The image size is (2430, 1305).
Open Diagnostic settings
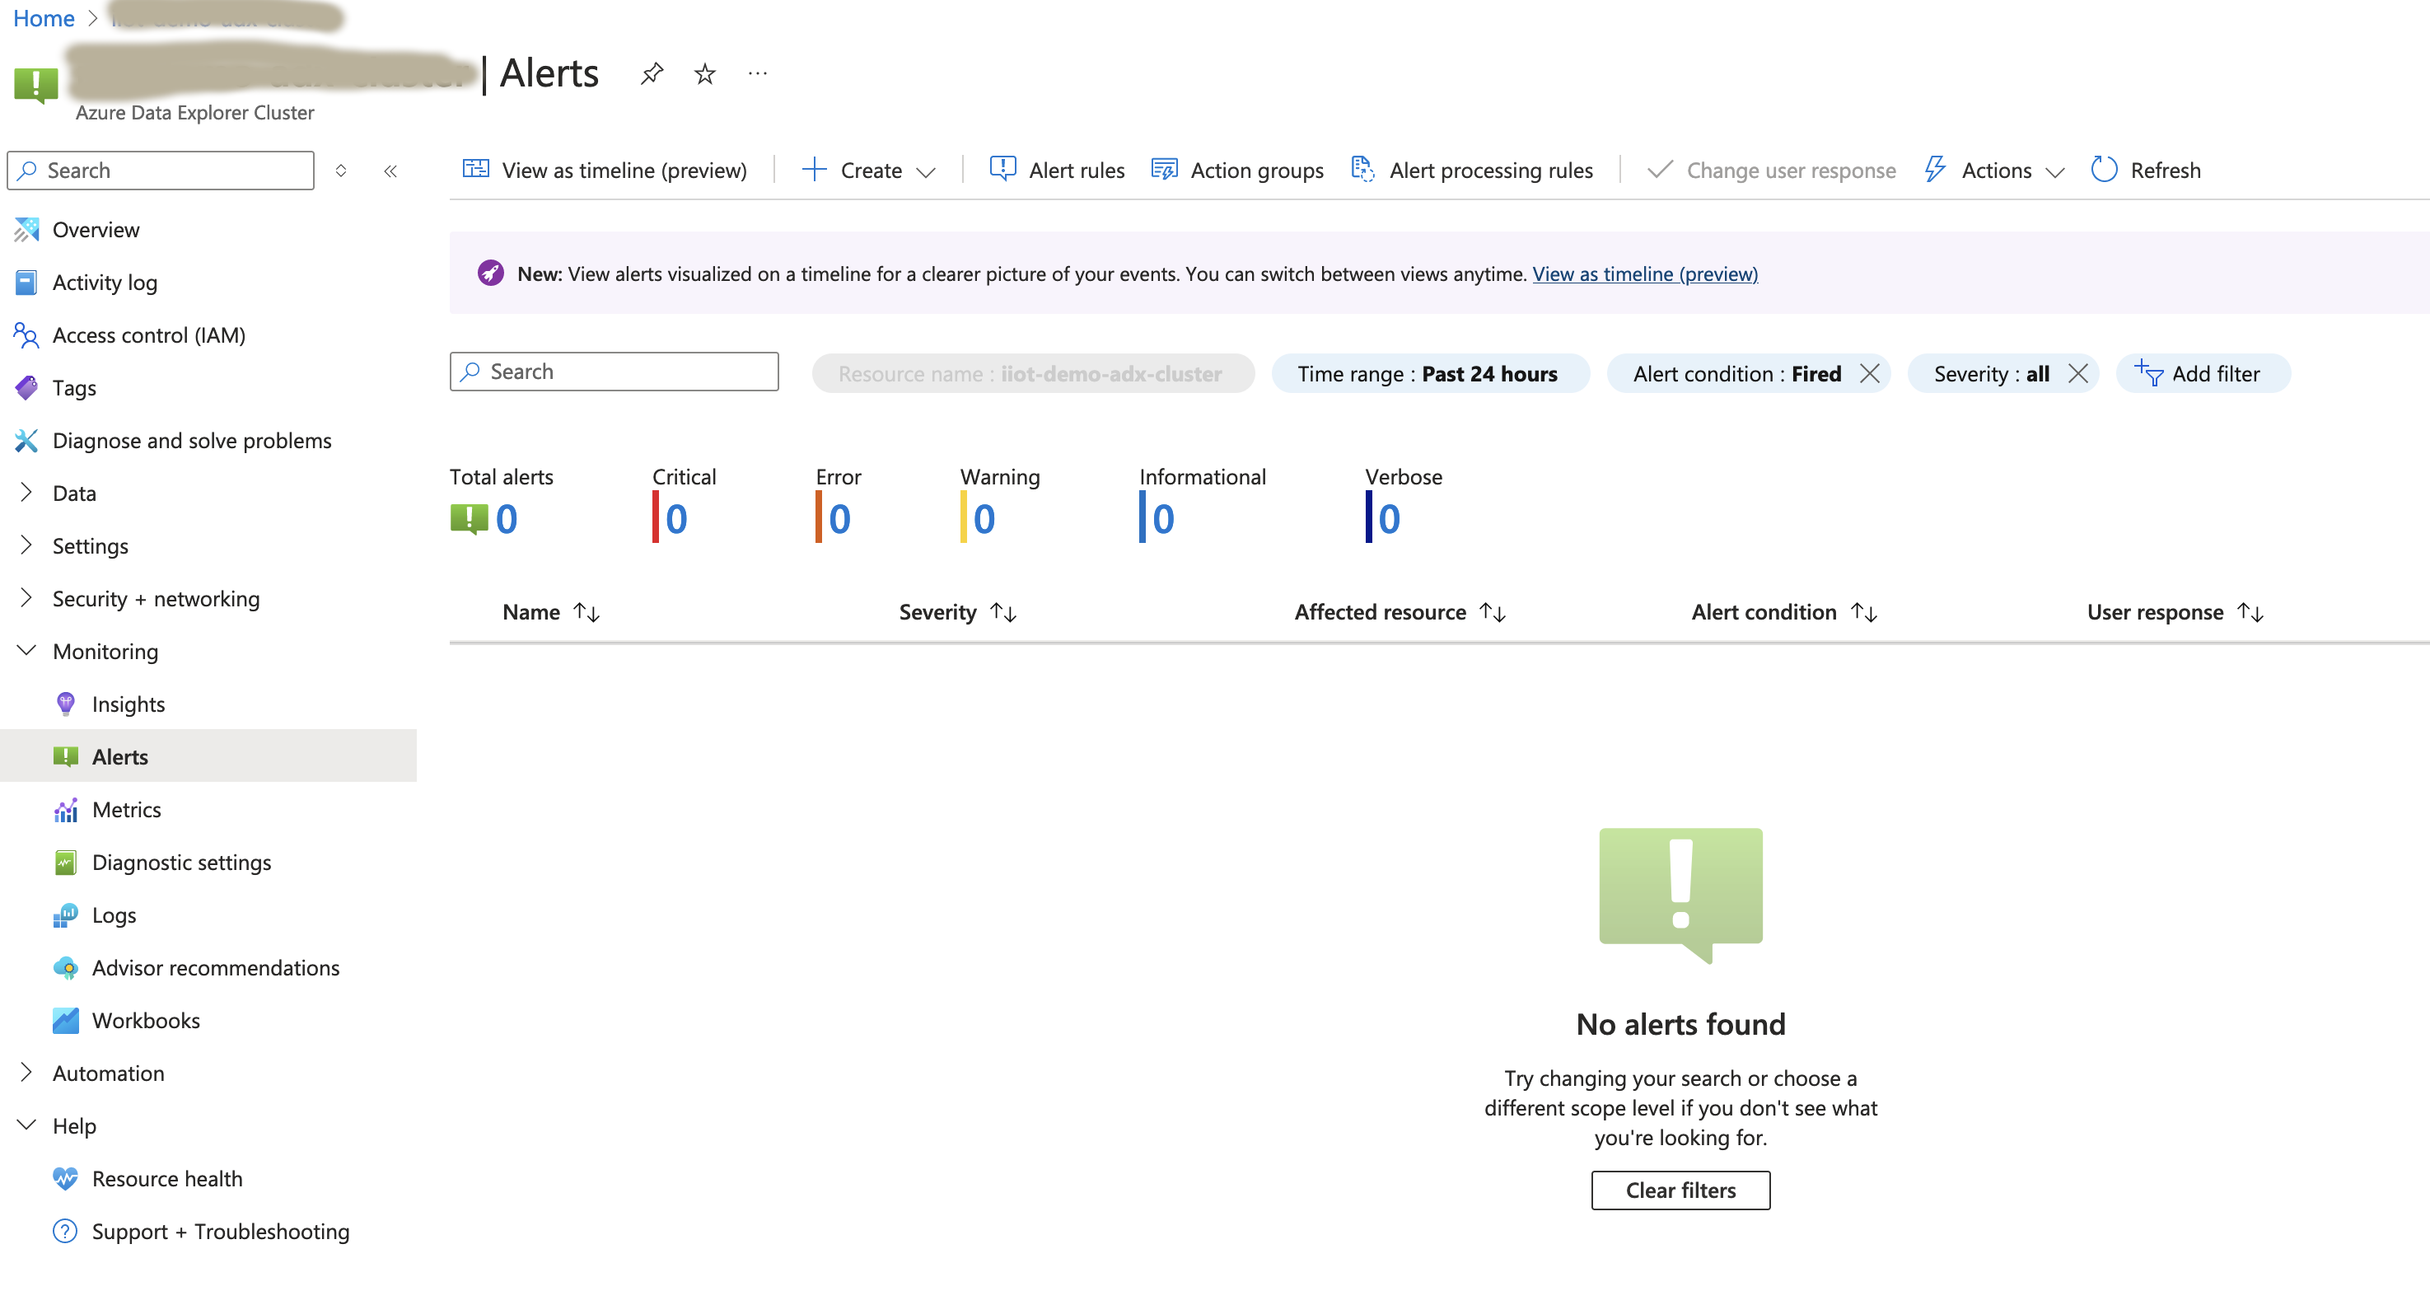pyautogui.click(x=181, y=862)
